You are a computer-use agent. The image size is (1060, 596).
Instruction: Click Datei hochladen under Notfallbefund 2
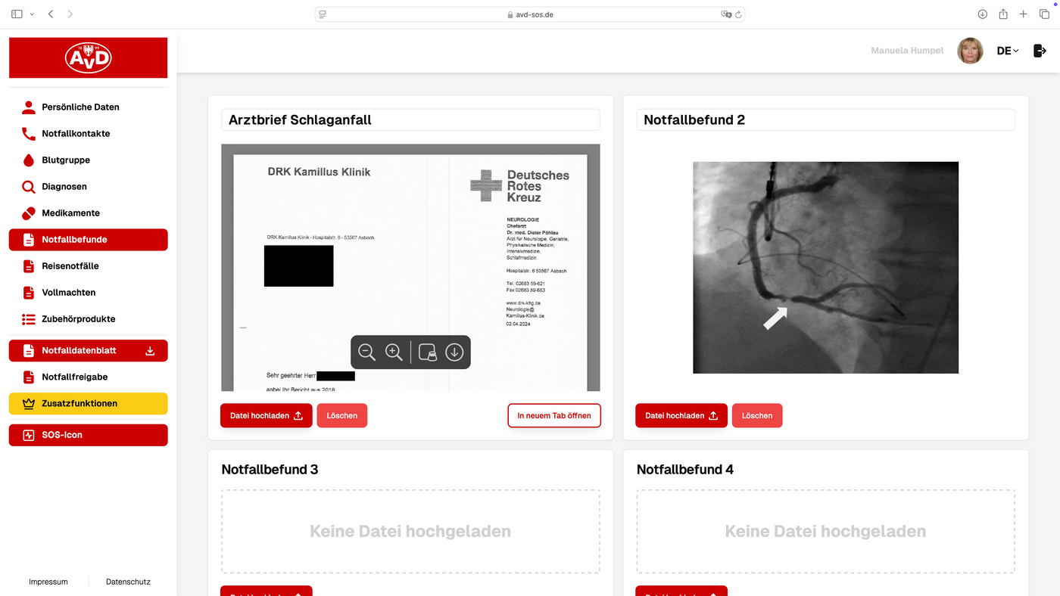click(681, 416)
